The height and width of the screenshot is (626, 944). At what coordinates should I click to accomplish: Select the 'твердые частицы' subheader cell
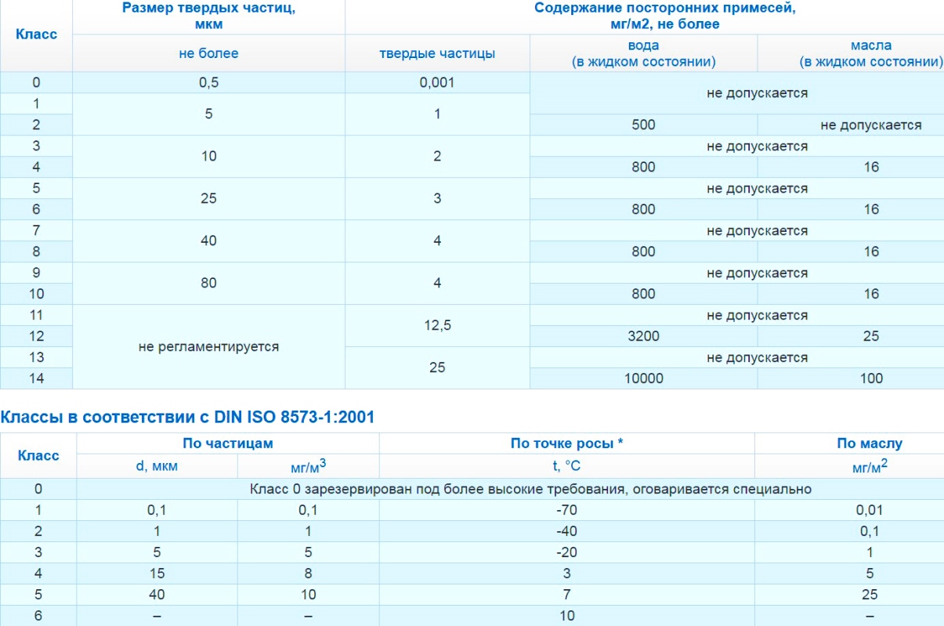point(437,54)
